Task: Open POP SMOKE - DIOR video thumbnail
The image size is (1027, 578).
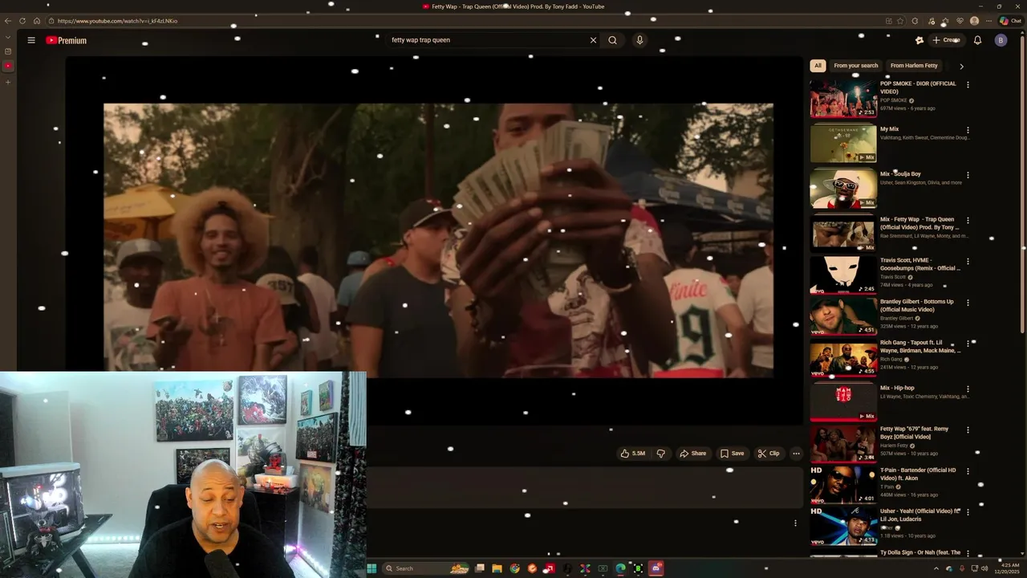Action: click(x=843, y=99)
